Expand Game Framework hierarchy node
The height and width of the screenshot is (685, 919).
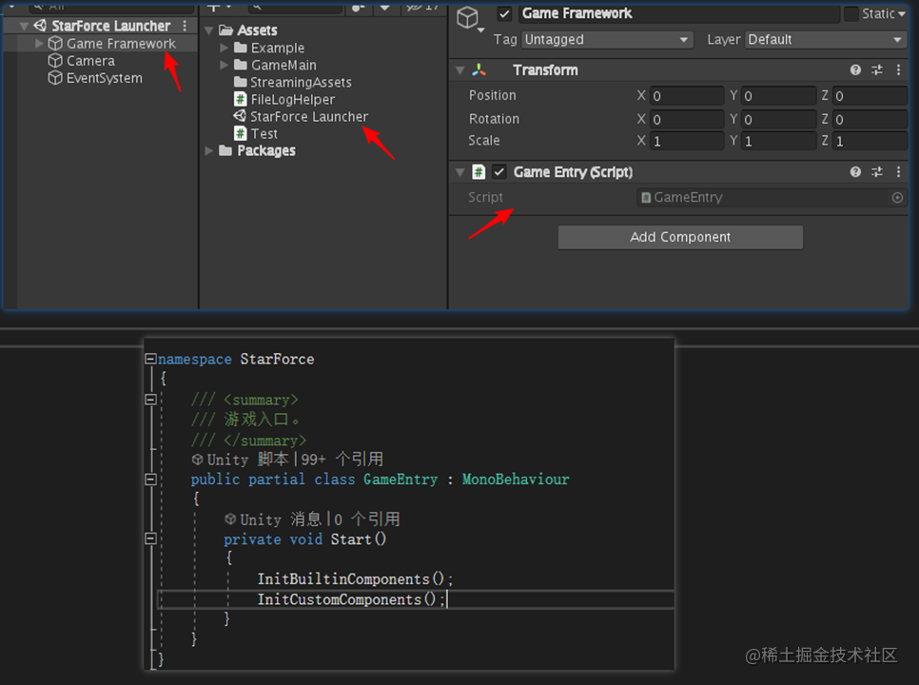pyautogui.click(x=39, y=44)
